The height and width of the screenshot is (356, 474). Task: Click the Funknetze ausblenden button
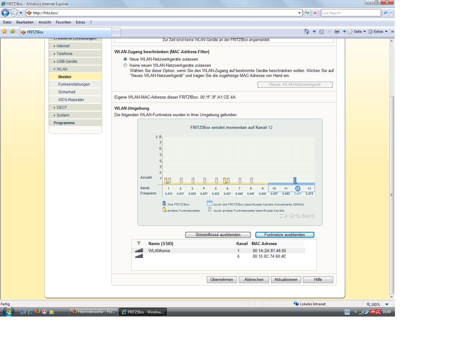pos(285,235)
